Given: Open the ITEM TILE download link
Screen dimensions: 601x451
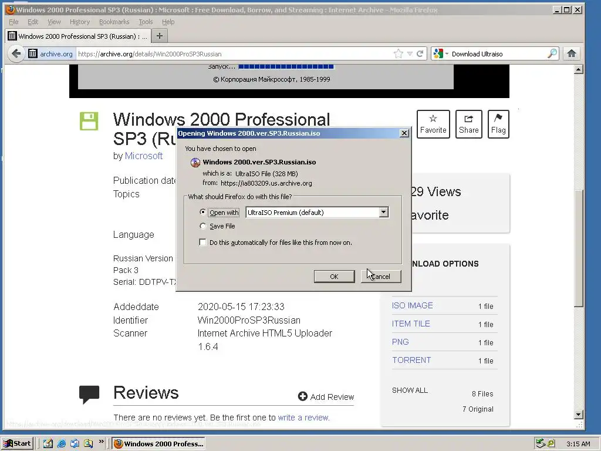Looking at the screenshot, I should pyautogui.click(x=411, y=324).
